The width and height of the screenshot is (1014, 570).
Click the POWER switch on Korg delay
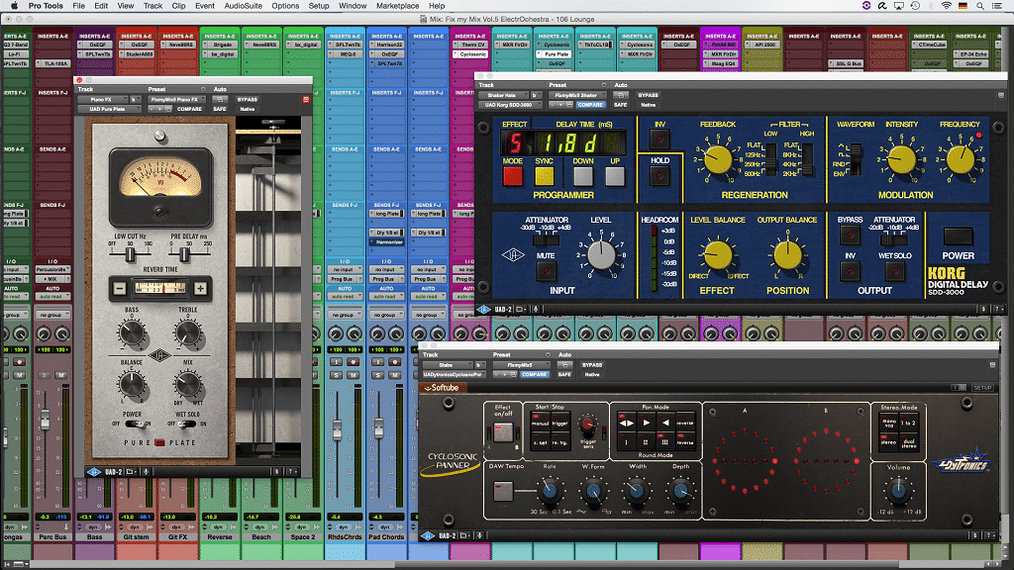point(958,237)
